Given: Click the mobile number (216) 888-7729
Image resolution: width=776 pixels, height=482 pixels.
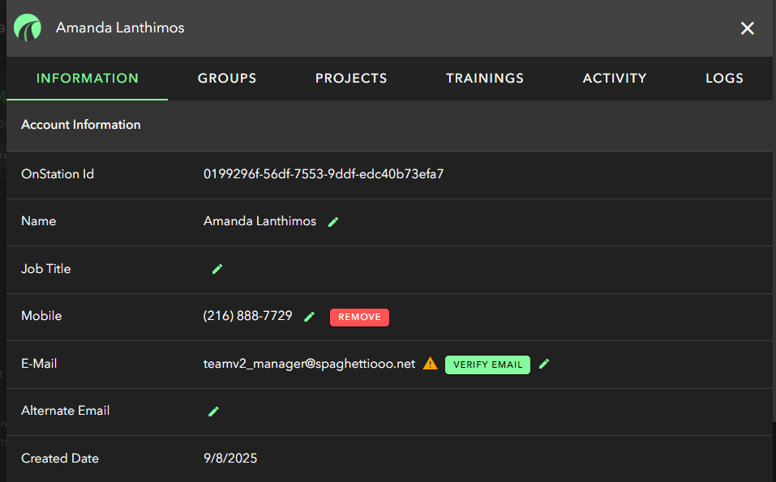Looking at the screenshot, I should click(x=247, y=316).
